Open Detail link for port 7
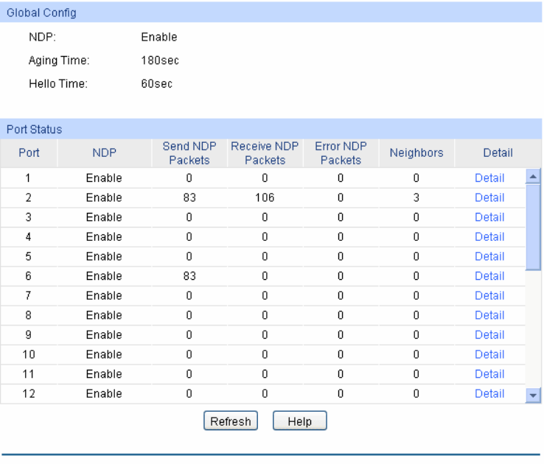544x464 pixels. [x=489, y=295]
